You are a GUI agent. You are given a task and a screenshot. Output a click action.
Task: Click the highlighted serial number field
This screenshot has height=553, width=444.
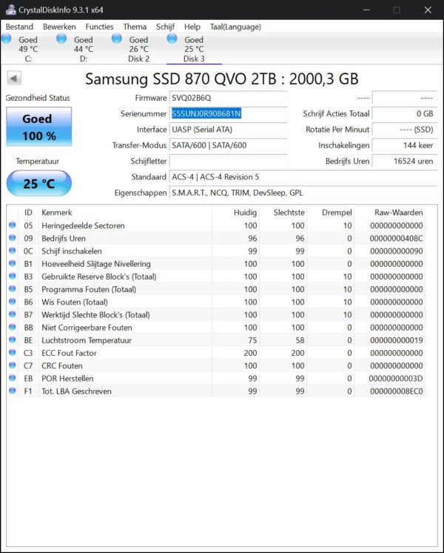(228, 113)
